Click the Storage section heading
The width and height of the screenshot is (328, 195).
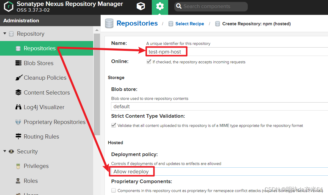[116, 78]
